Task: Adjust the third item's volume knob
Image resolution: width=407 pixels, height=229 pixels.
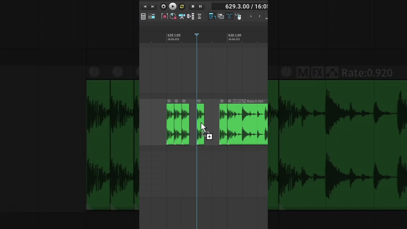Action: point(184,101)
